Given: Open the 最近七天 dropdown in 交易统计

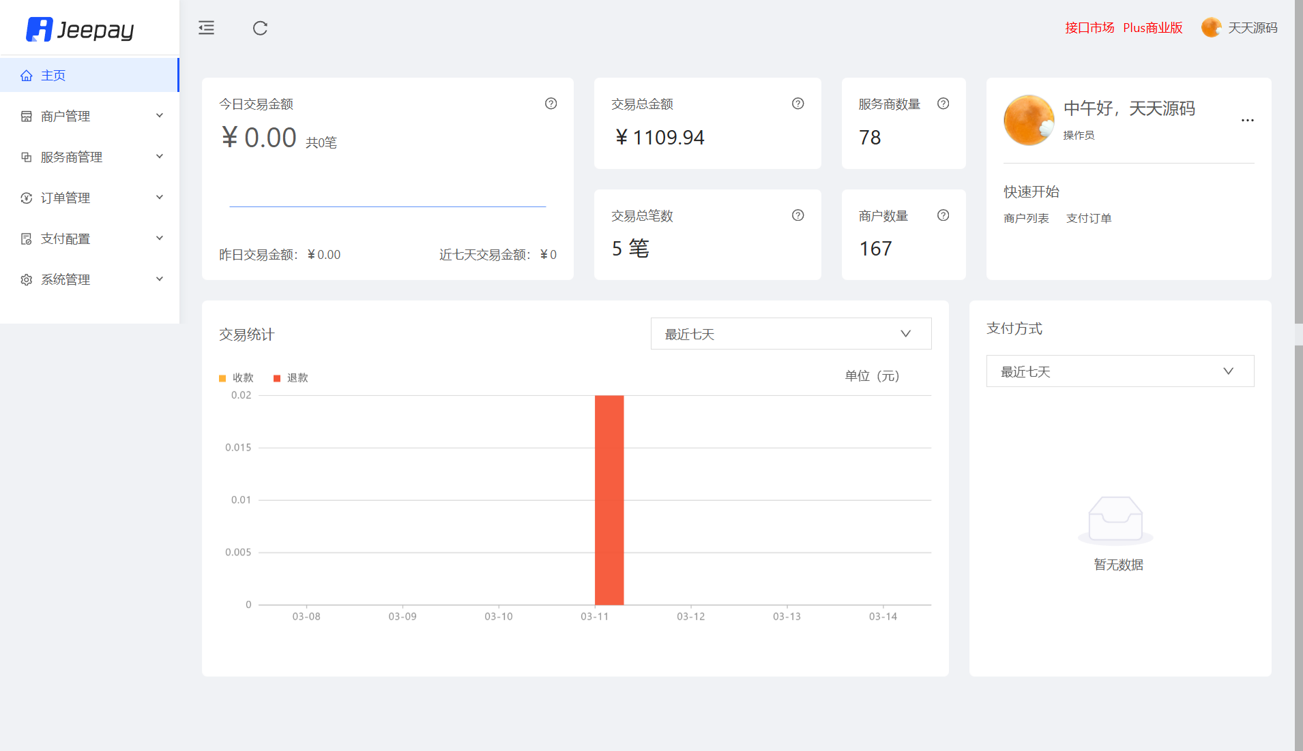Looking at the screenshot, I should (x=790, y=333).
